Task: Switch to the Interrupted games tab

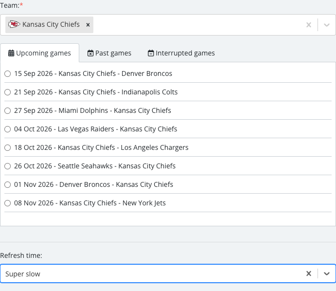Action: pyautogui.click(x=181, y=53)
